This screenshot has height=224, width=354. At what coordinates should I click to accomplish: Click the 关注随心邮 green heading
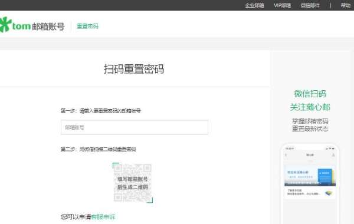[310, 107]
